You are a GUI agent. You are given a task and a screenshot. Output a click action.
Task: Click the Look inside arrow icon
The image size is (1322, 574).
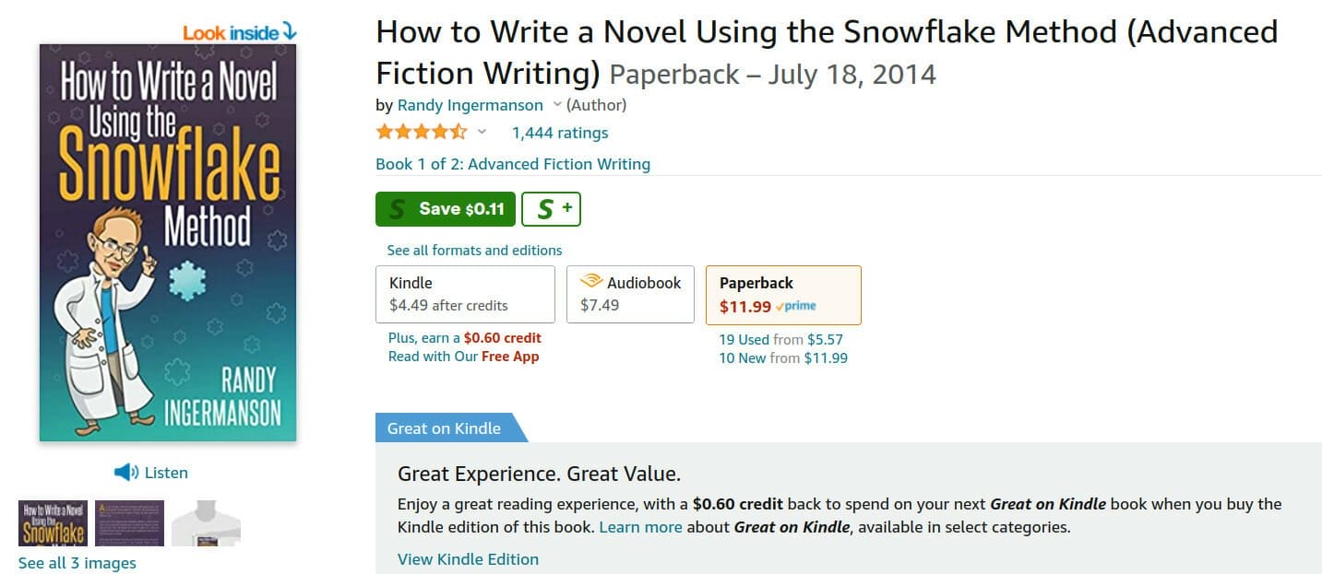pos(291,32)
